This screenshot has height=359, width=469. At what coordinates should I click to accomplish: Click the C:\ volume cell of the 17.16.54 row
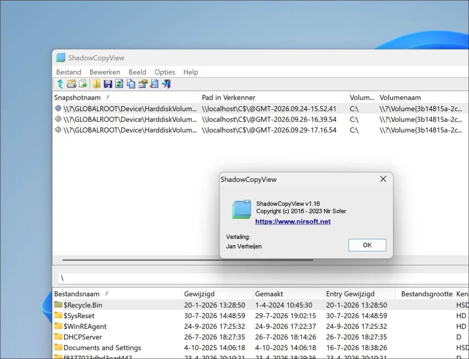coord(354,130)
